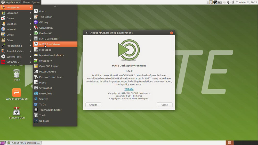Double-check Trash icon on the desktop

[x=17, y=74]
